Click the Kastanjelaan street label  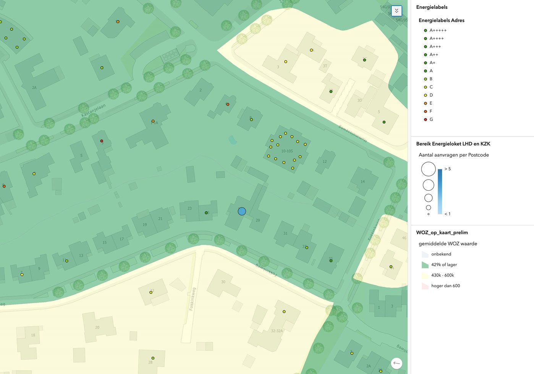point(93,110)
